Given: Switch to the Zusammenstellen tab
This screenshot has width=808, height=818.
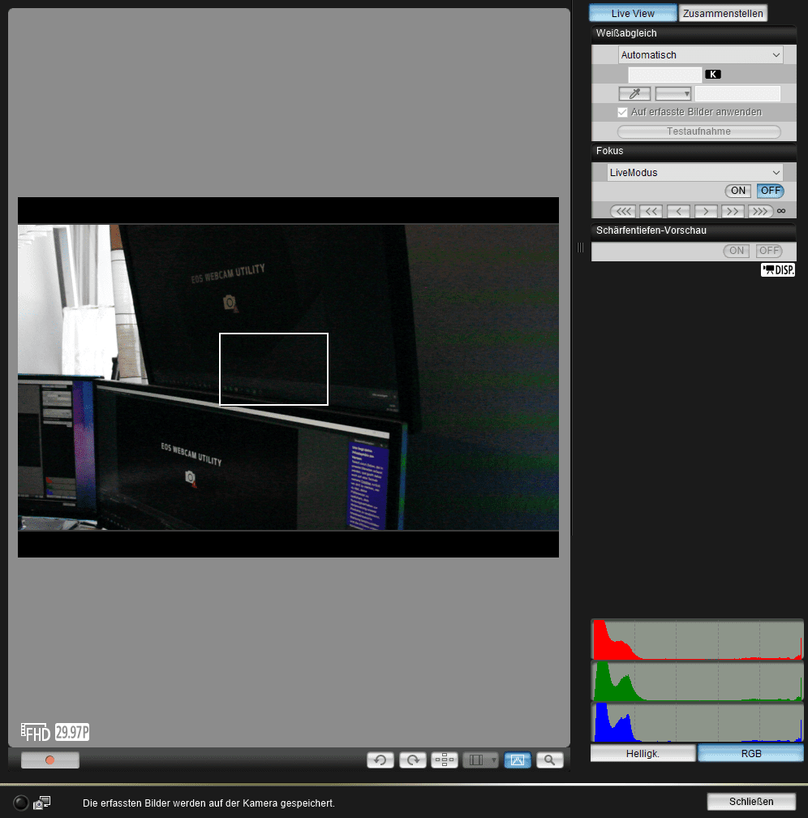Looking at the screenshot, I should [x=723, y=14].
